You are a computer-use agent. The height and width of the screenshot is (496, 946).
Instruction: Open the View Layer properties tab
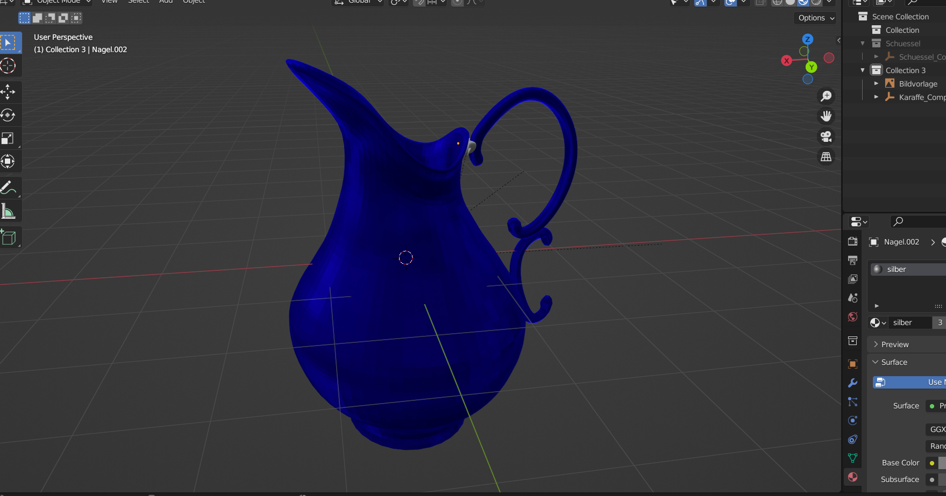point(852,279)
